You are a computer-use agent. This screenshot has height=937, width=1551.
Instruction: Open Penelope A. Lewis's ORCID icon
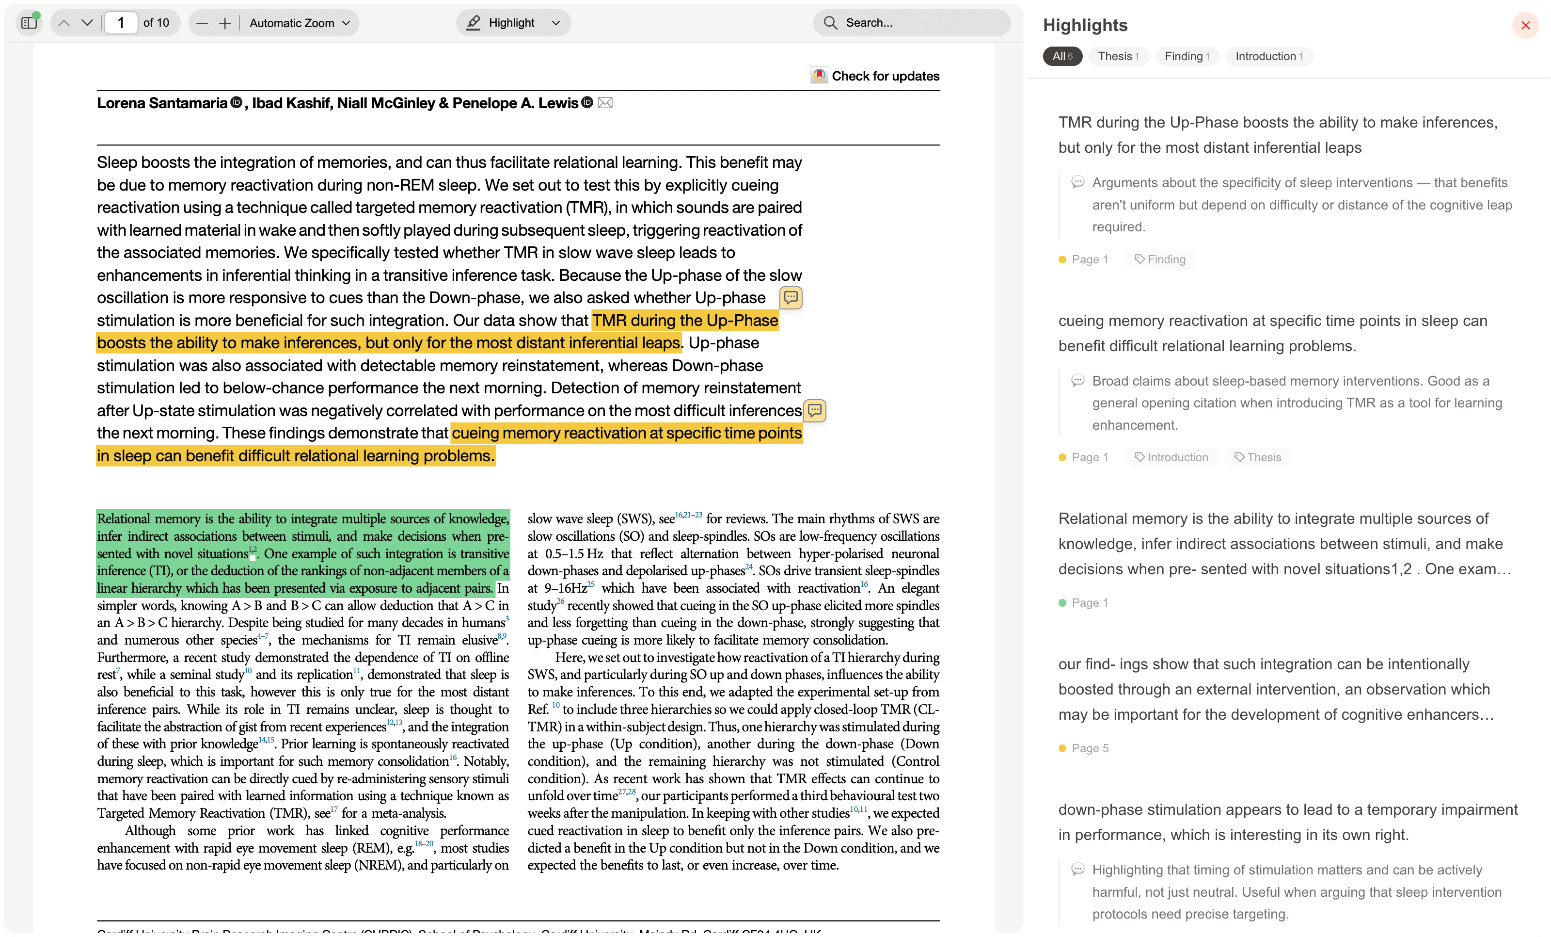[586, 102]
